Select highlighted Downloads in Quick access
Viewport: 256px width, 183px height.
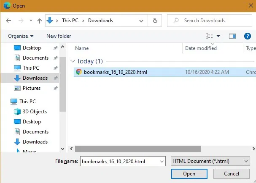point(31,78)
